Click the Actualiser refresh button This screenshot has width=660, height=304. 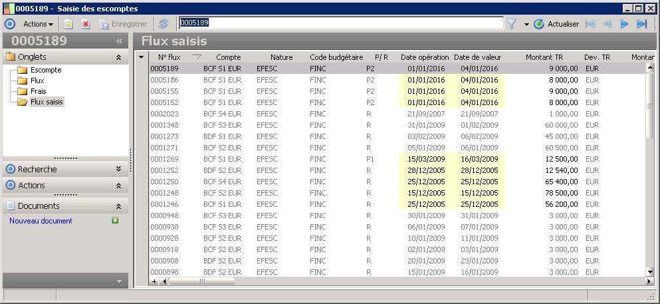click(556, 24)
